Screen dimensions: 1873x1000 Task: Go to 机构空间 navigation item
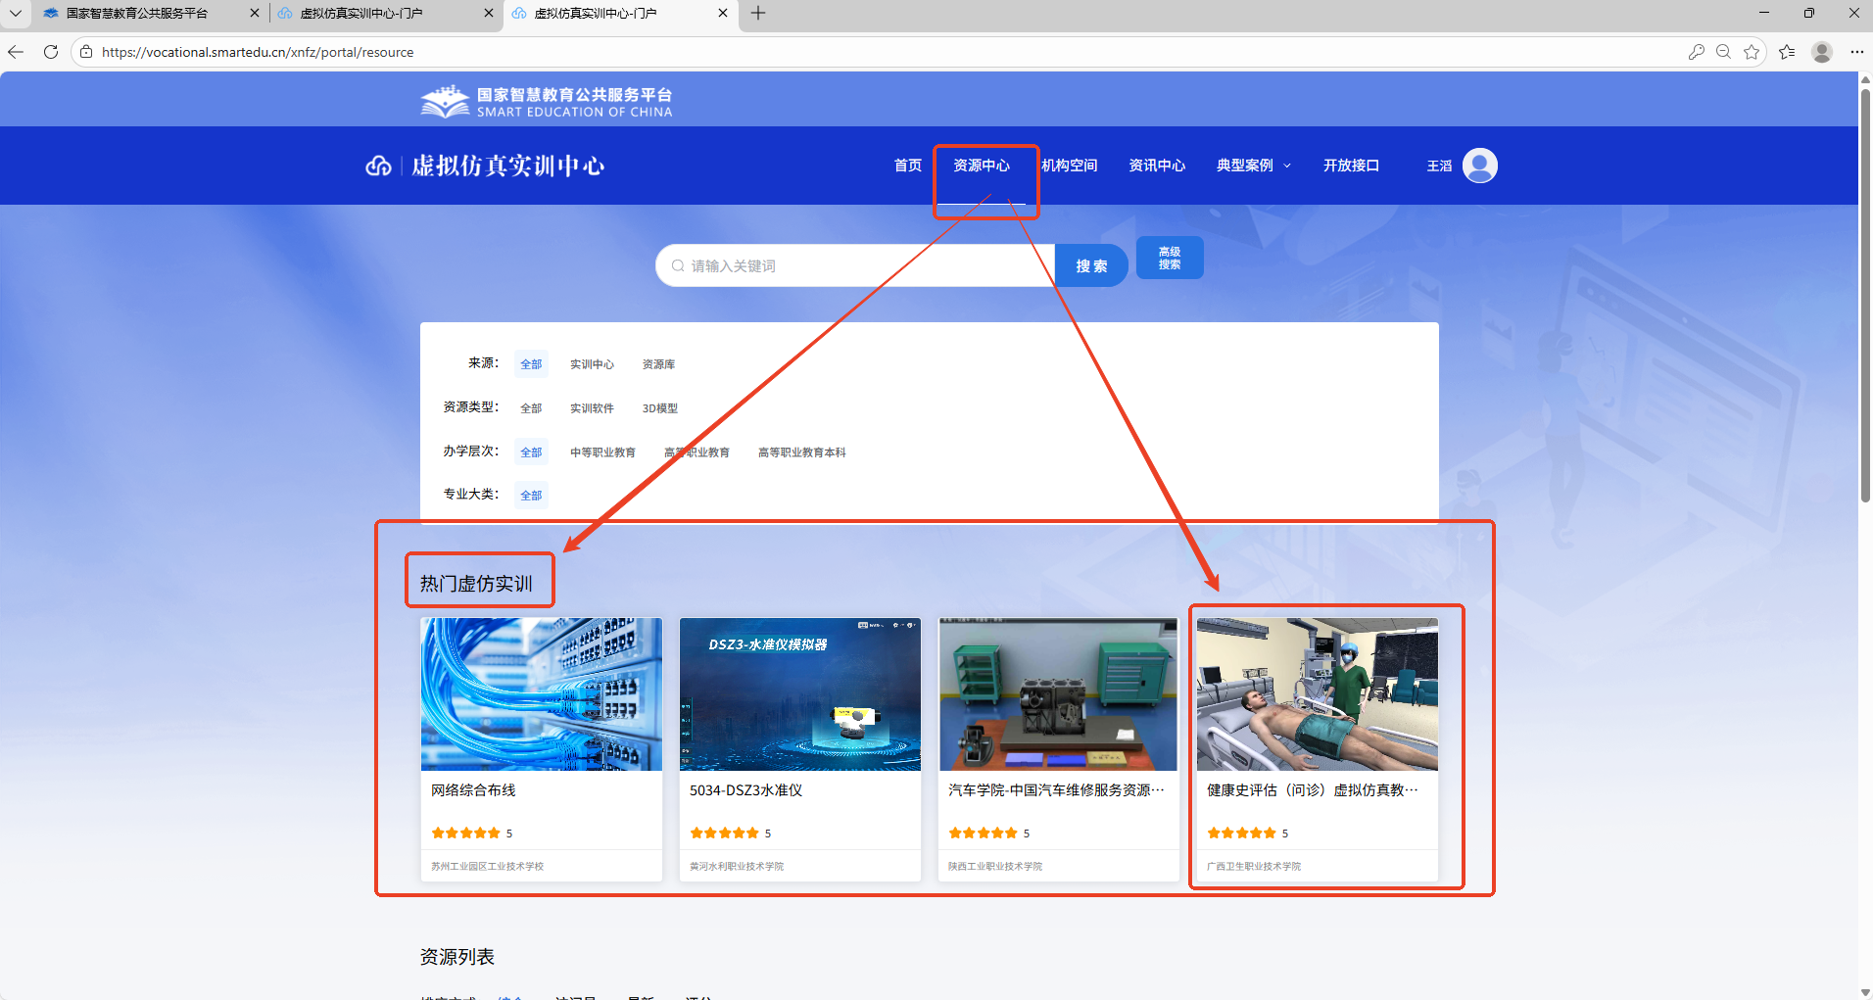(1069, 166)
